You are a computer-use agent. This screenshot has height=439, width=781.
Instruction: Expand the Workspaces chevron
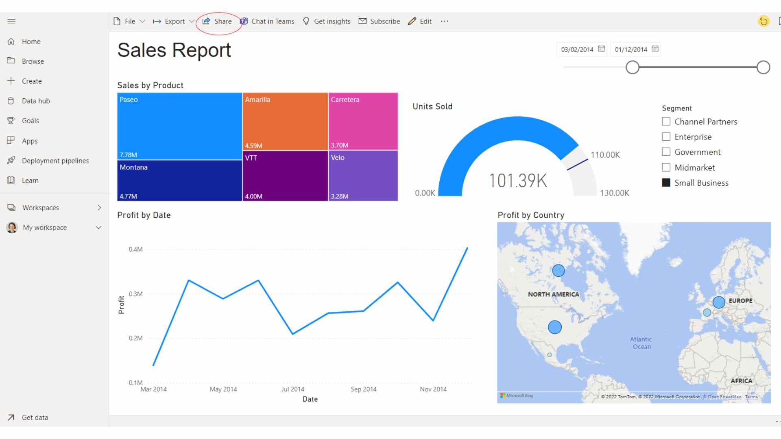(x=99, y=207)
